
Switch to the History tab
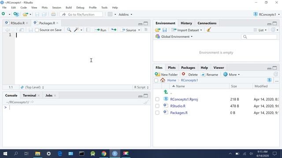[186, 23]
